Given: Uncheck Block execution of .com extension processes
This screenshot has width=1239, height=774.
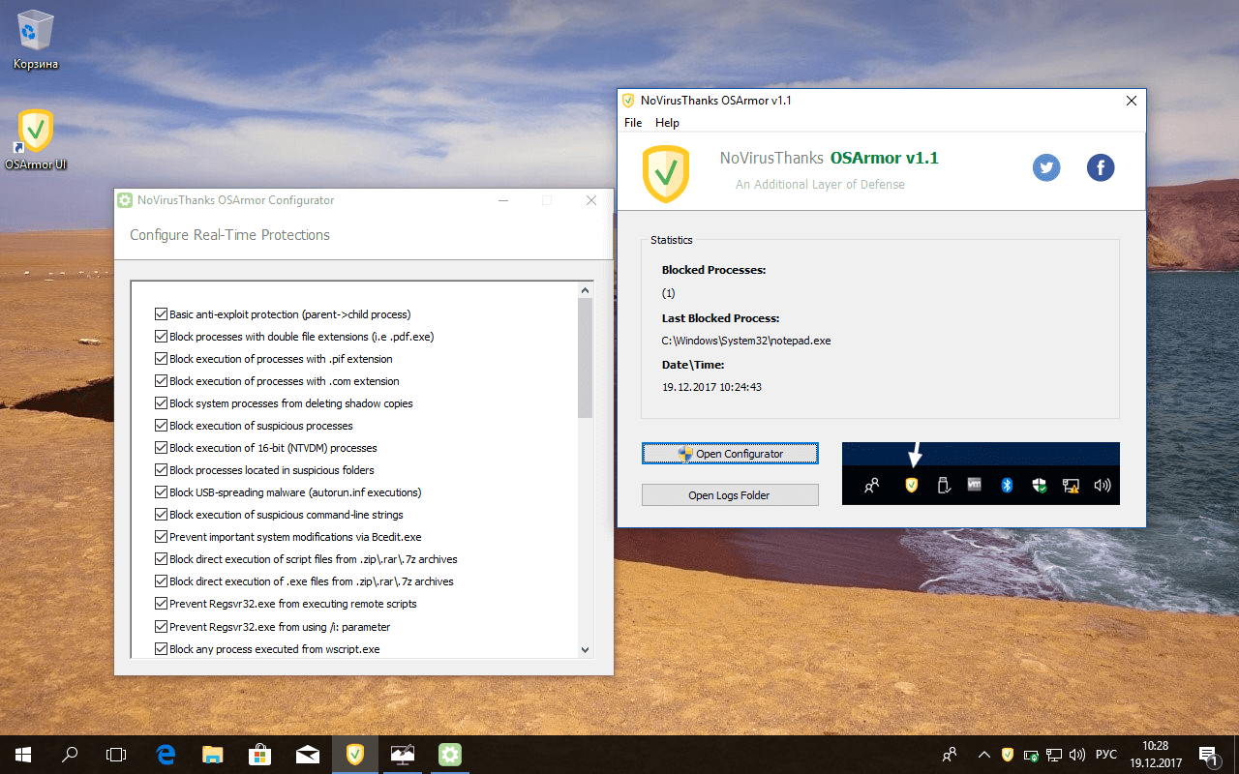Looking at the screenshot, I should [x=162, y=381].
